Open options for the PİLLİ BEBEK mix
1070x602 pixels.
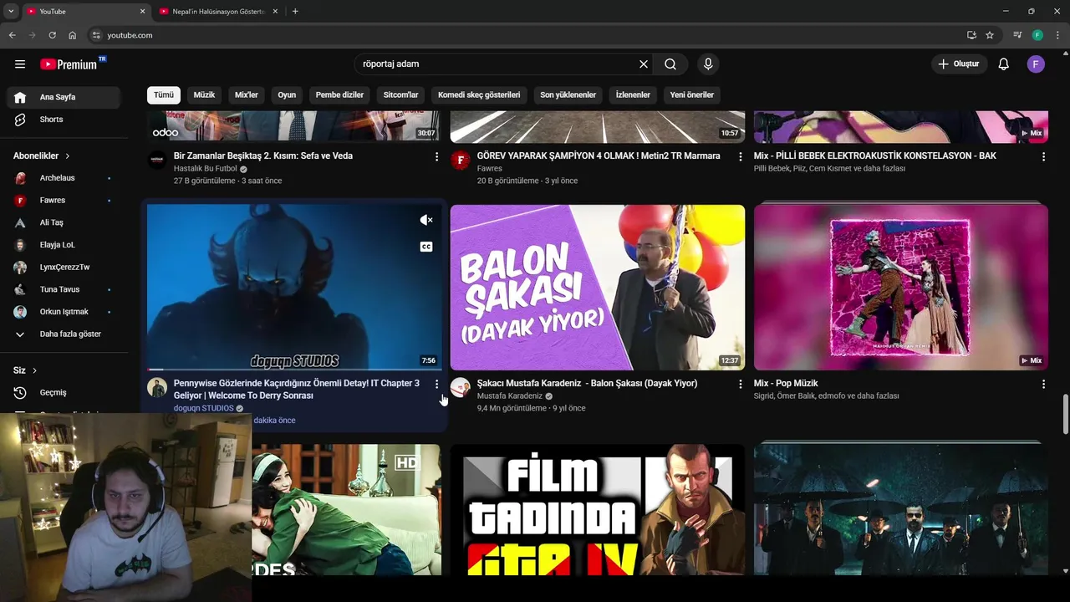[x=1043, y=156]
